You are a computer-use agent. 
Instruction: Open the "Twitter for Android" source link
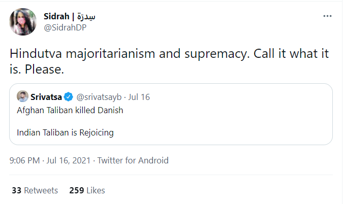point(133,160)
